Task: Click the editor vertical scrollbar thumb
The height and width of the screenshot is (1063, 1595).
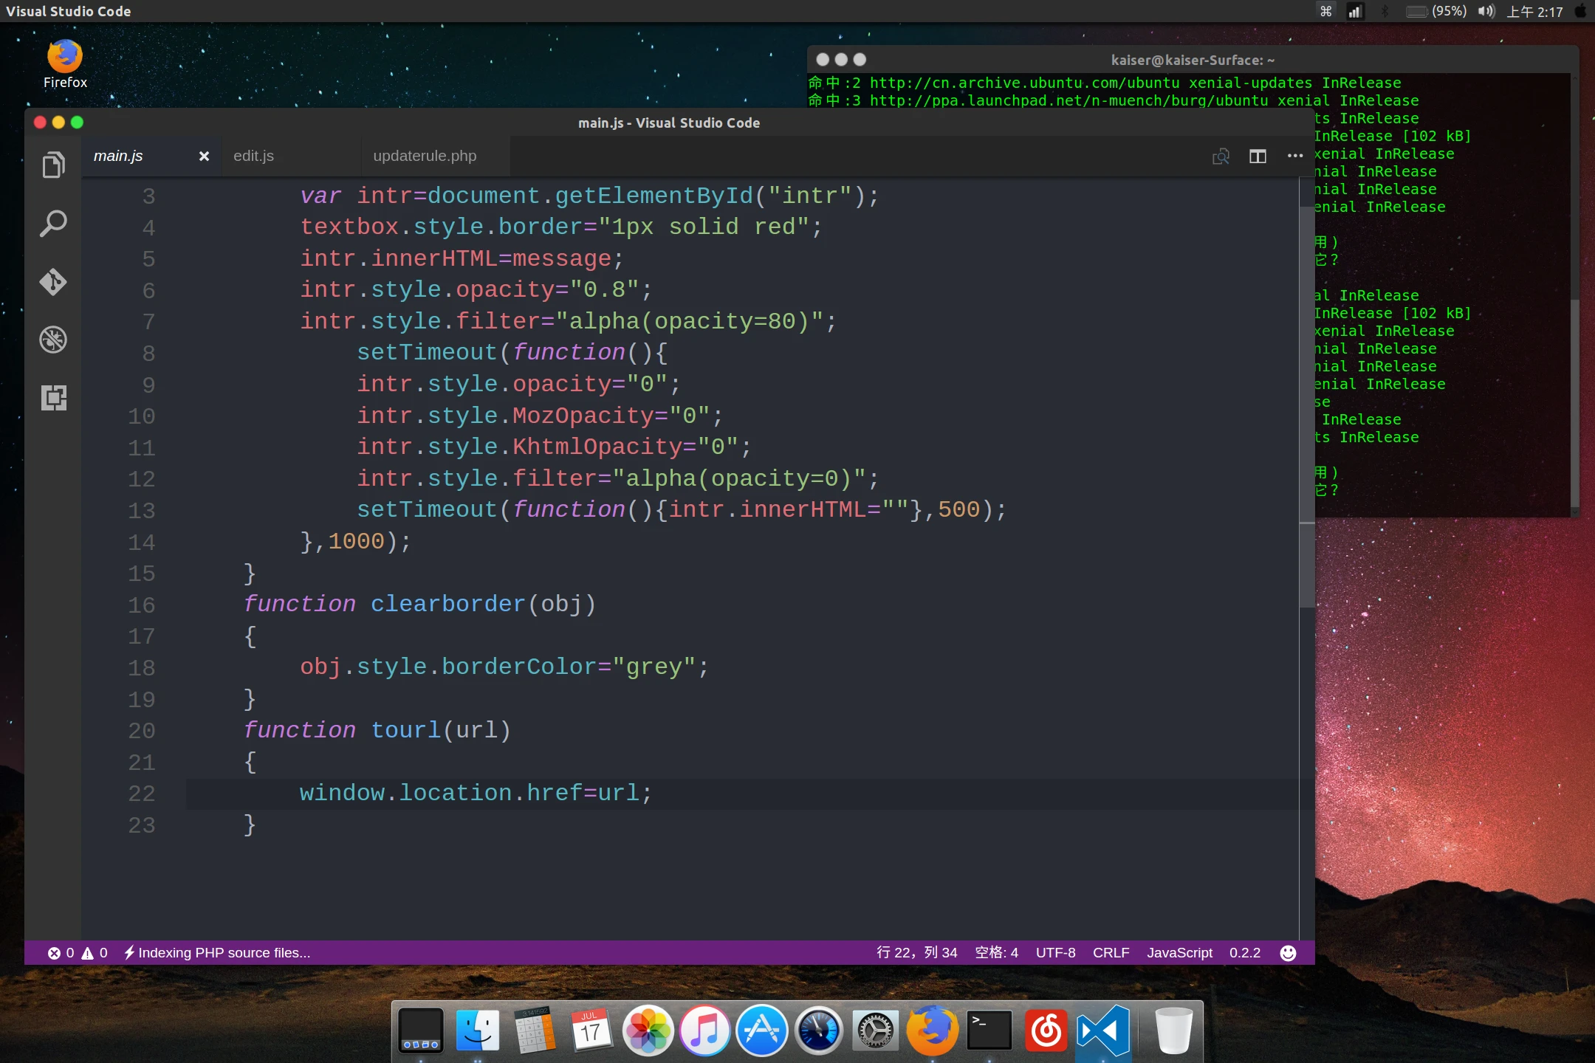Action: [1306, 406]
